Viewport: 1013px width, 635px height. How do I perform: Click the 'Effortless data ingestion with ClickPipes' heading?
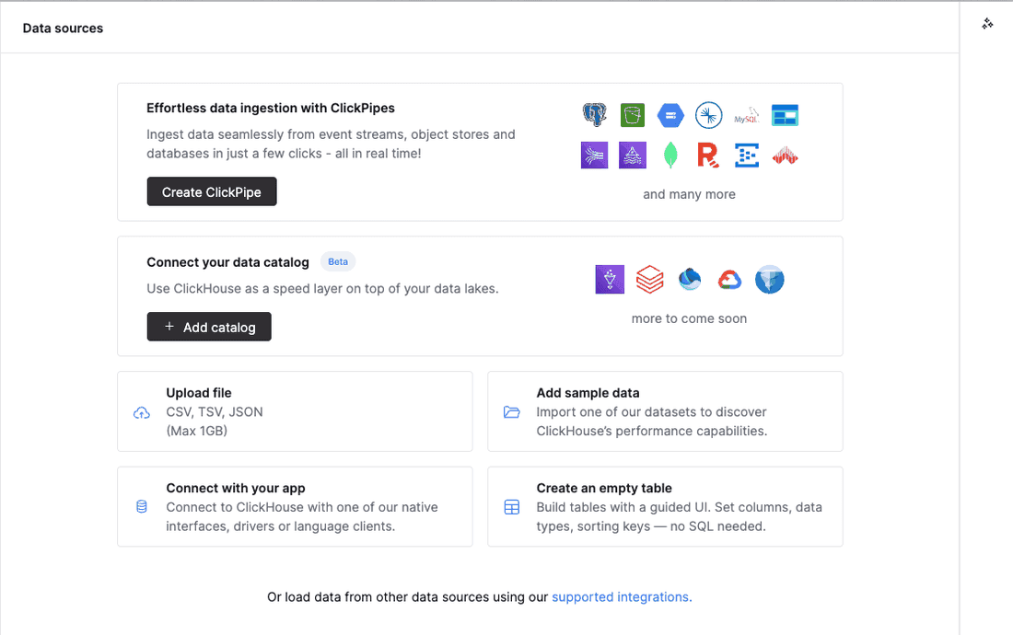tap(270, 108)
